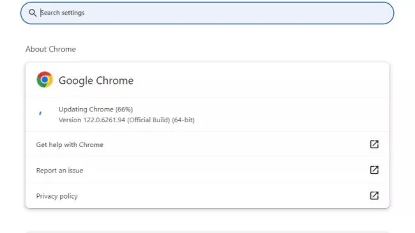
Task: Click the update progress spinner
Action: pyautogui.click(x=40, y=113)
